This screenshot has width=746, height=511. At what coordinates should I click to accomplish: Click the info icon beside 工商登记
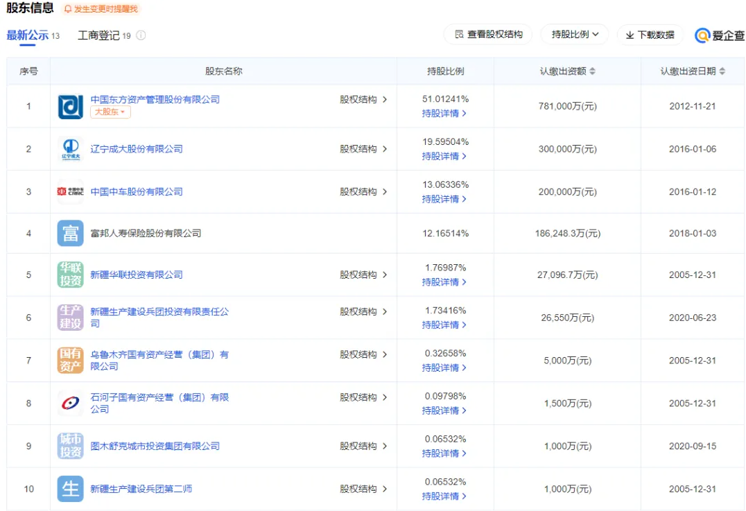tap(141, 35)
